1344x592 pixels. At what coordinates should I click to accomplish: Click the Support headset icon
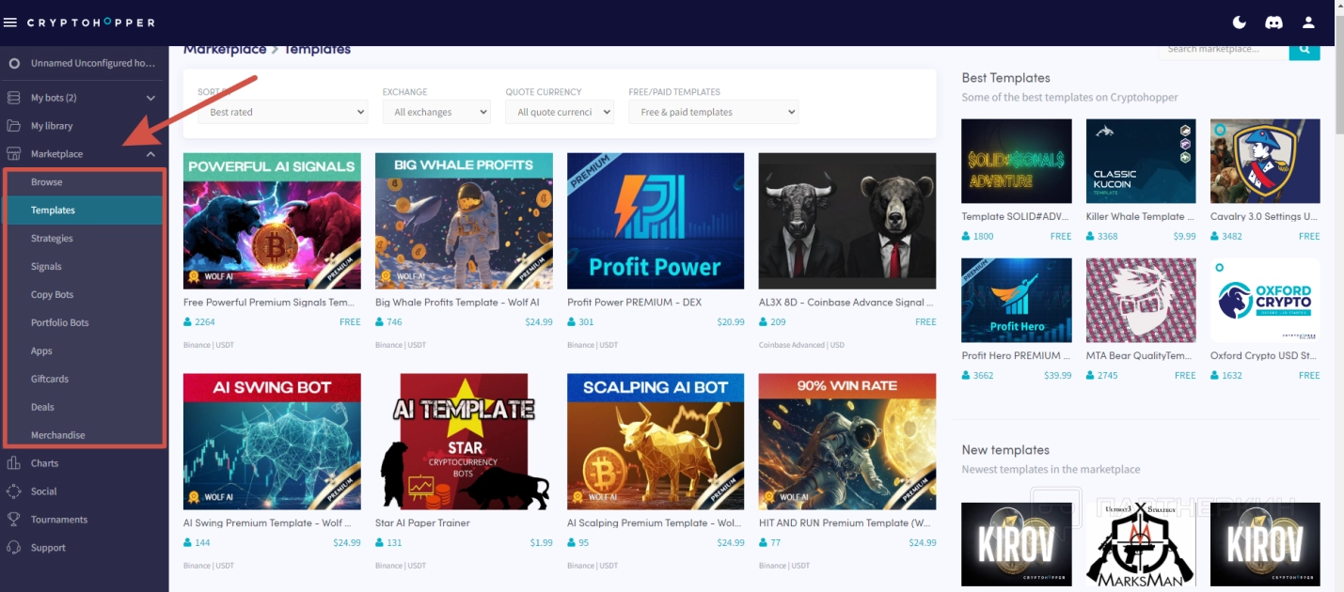click(x=13, y=548)
